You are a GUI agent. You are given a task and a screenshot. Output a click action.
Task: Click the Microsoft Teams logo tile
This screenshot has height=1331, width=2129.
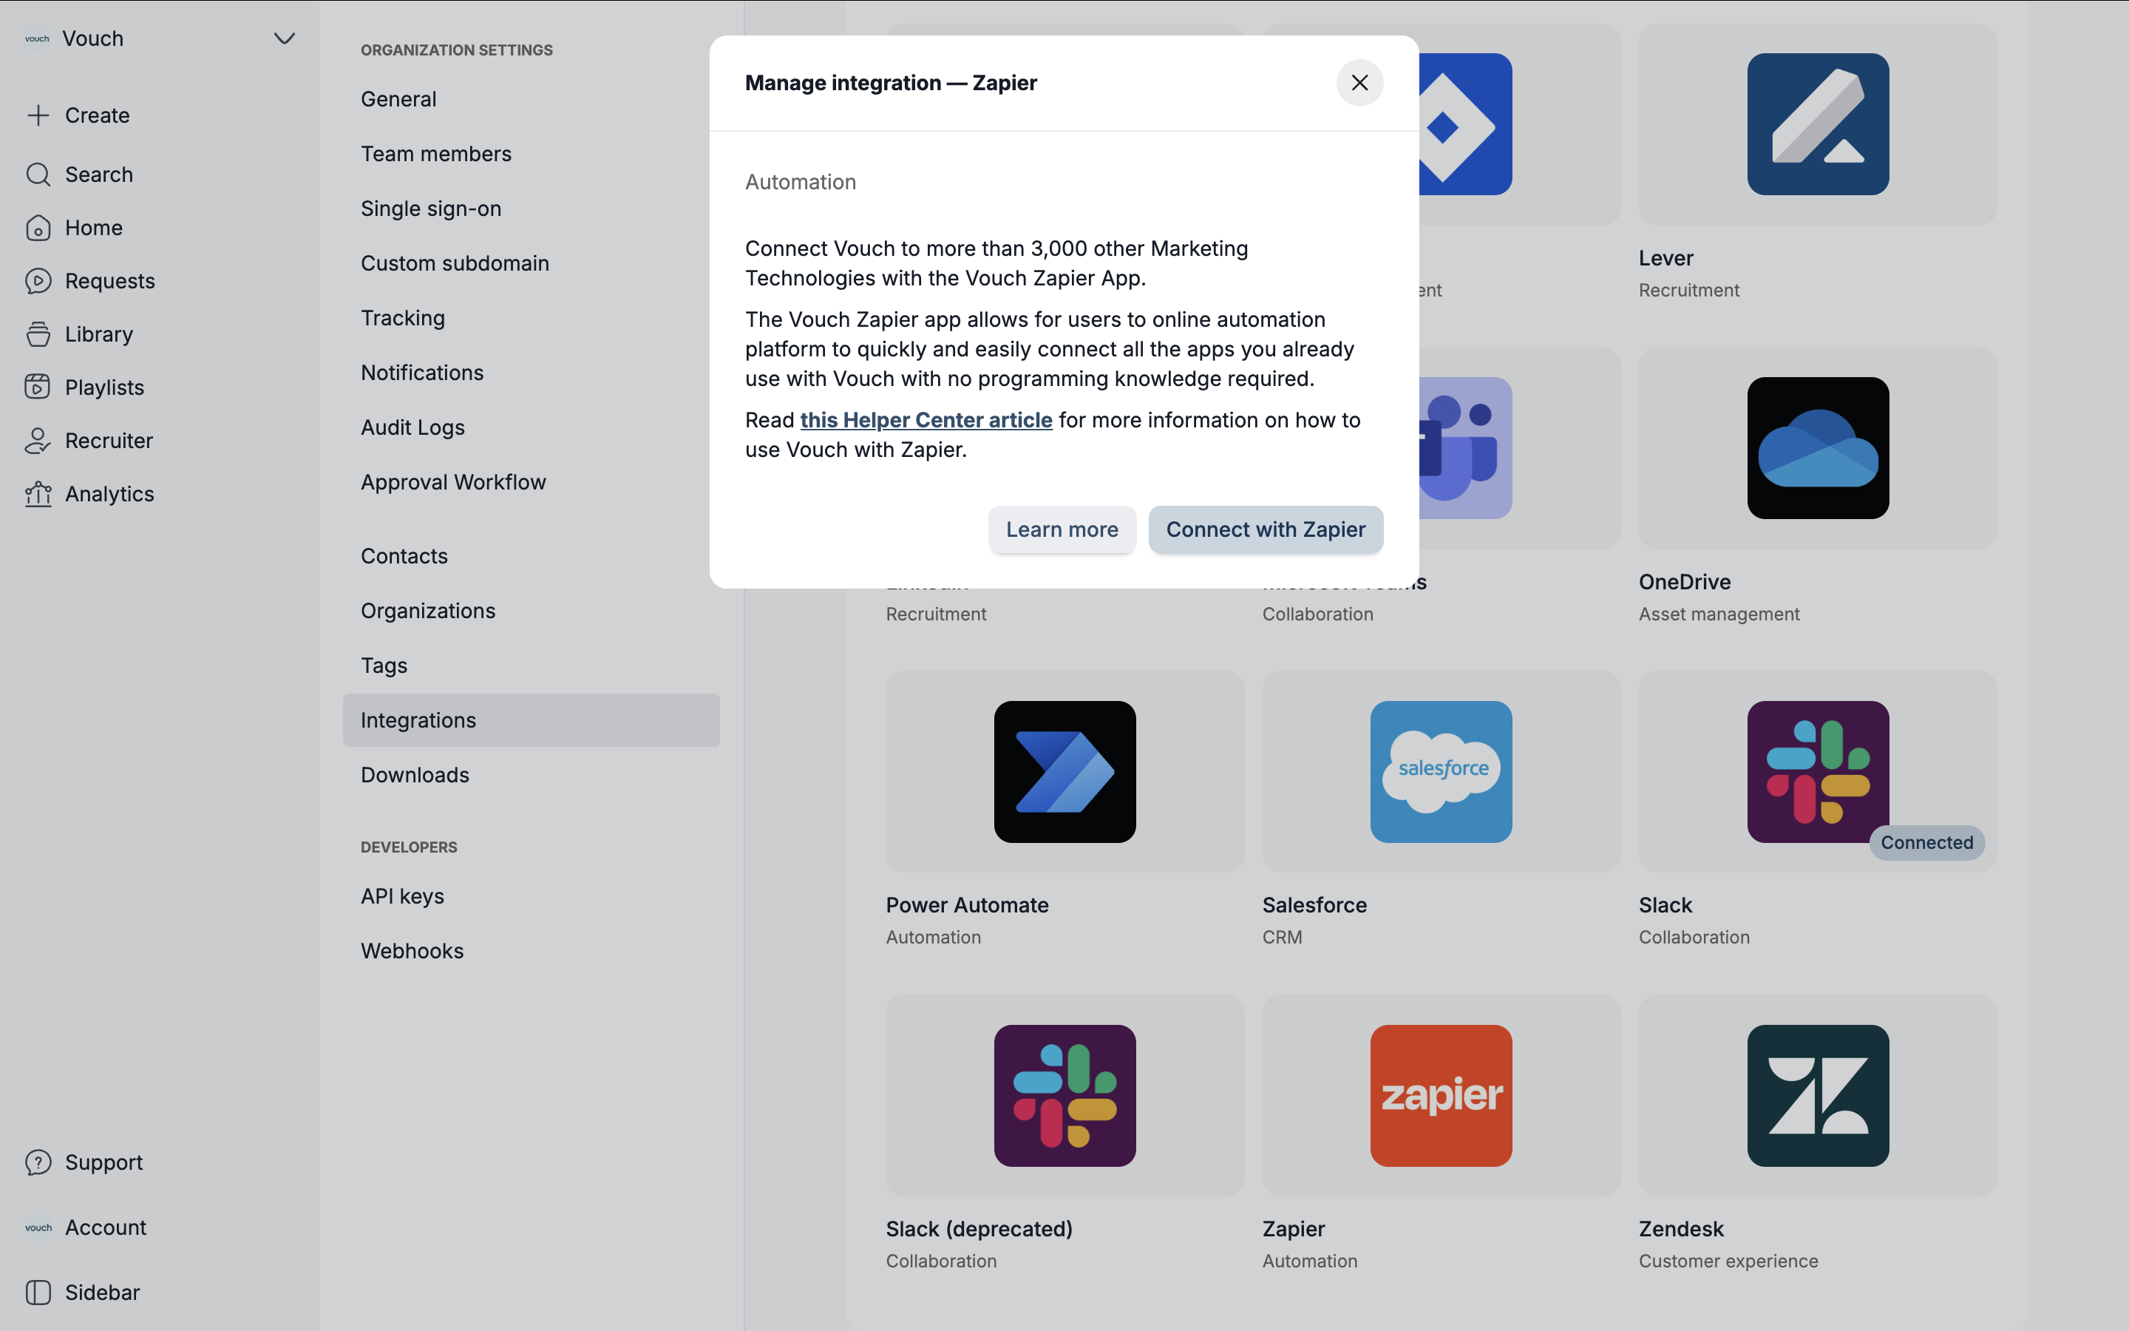pos(1466,448)
